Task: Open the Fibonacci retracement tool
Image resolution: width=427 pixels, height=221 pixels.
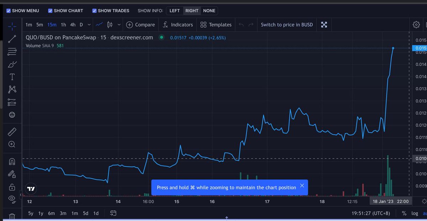Action: click(x=12, y=51)
